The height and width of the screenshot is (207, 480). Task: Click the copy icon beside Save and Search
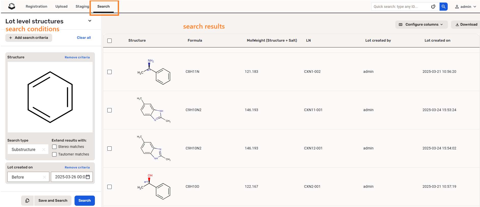(x=27, y=201)
